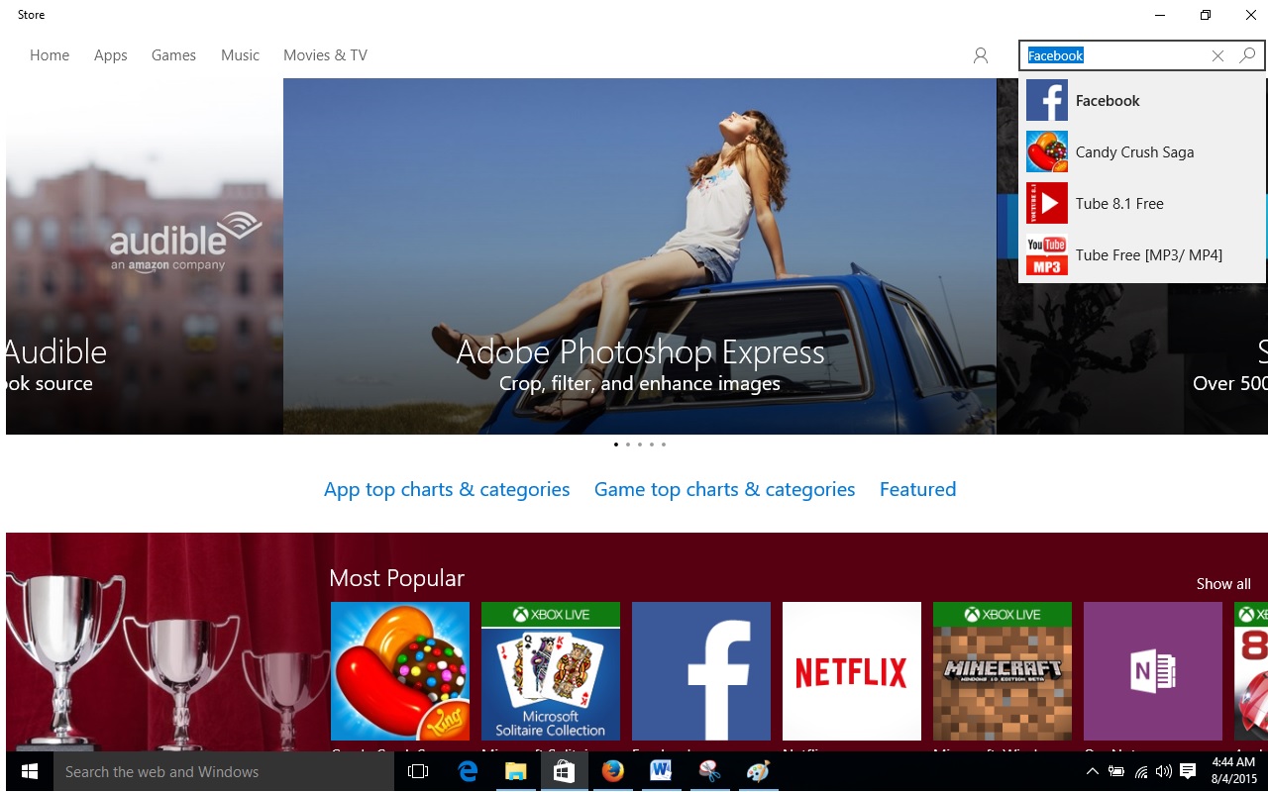Viewport: 1268px width, 792px height.
Task: Open the Audible banner slide
Action: [x=144, y=256]
